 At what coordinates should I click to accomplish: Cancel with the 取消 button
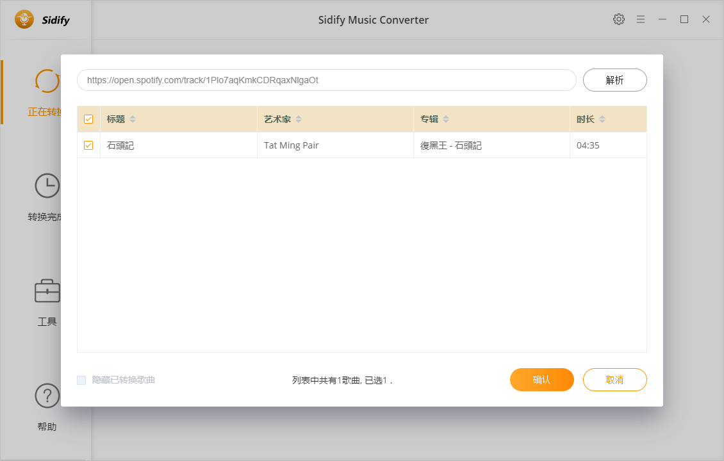point(614,380)
